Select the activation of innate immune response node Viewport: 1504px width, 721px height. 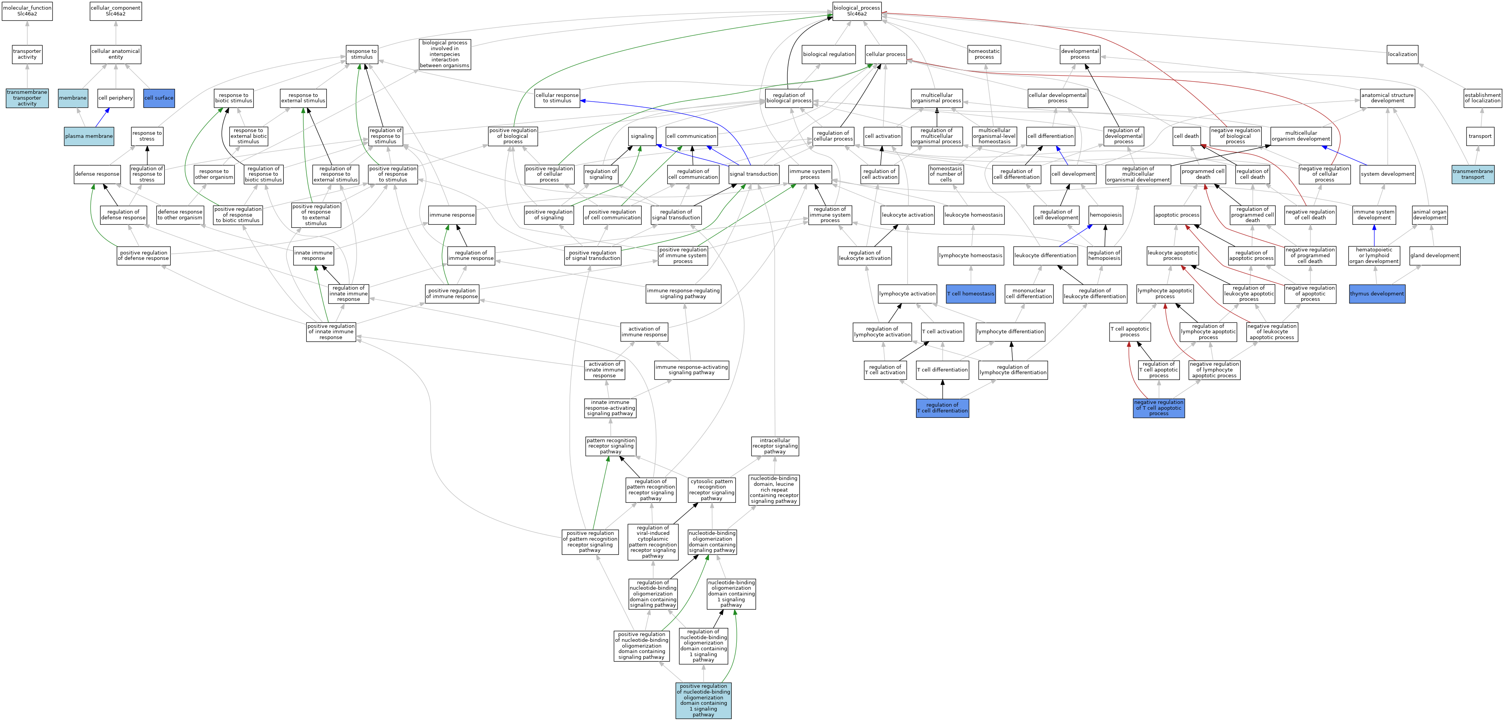pyautogui.click(x=604, y=370)
